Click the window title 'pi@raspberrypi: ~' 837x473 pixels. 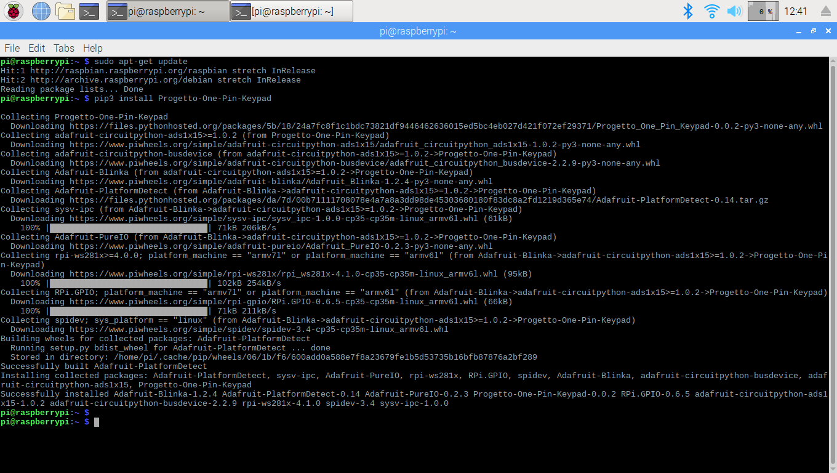coord(418,31)
